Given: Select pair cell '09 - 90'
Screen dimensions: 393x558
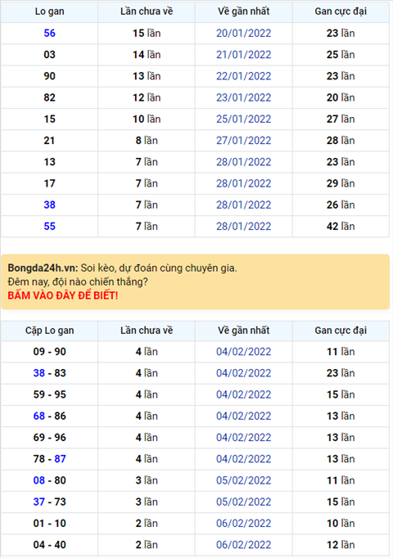Looking at the screenshot, I should (49, 352).
